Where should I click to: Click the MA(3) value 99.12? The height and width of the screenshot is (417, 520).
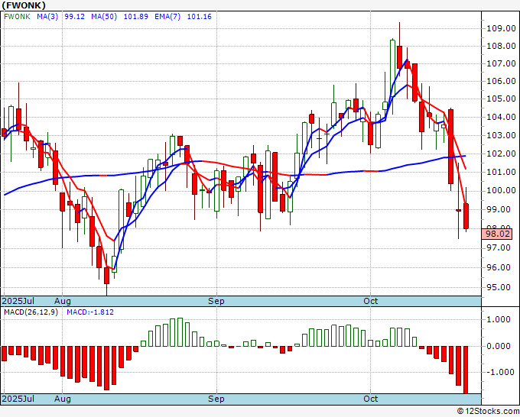click(x=75, y=17)
